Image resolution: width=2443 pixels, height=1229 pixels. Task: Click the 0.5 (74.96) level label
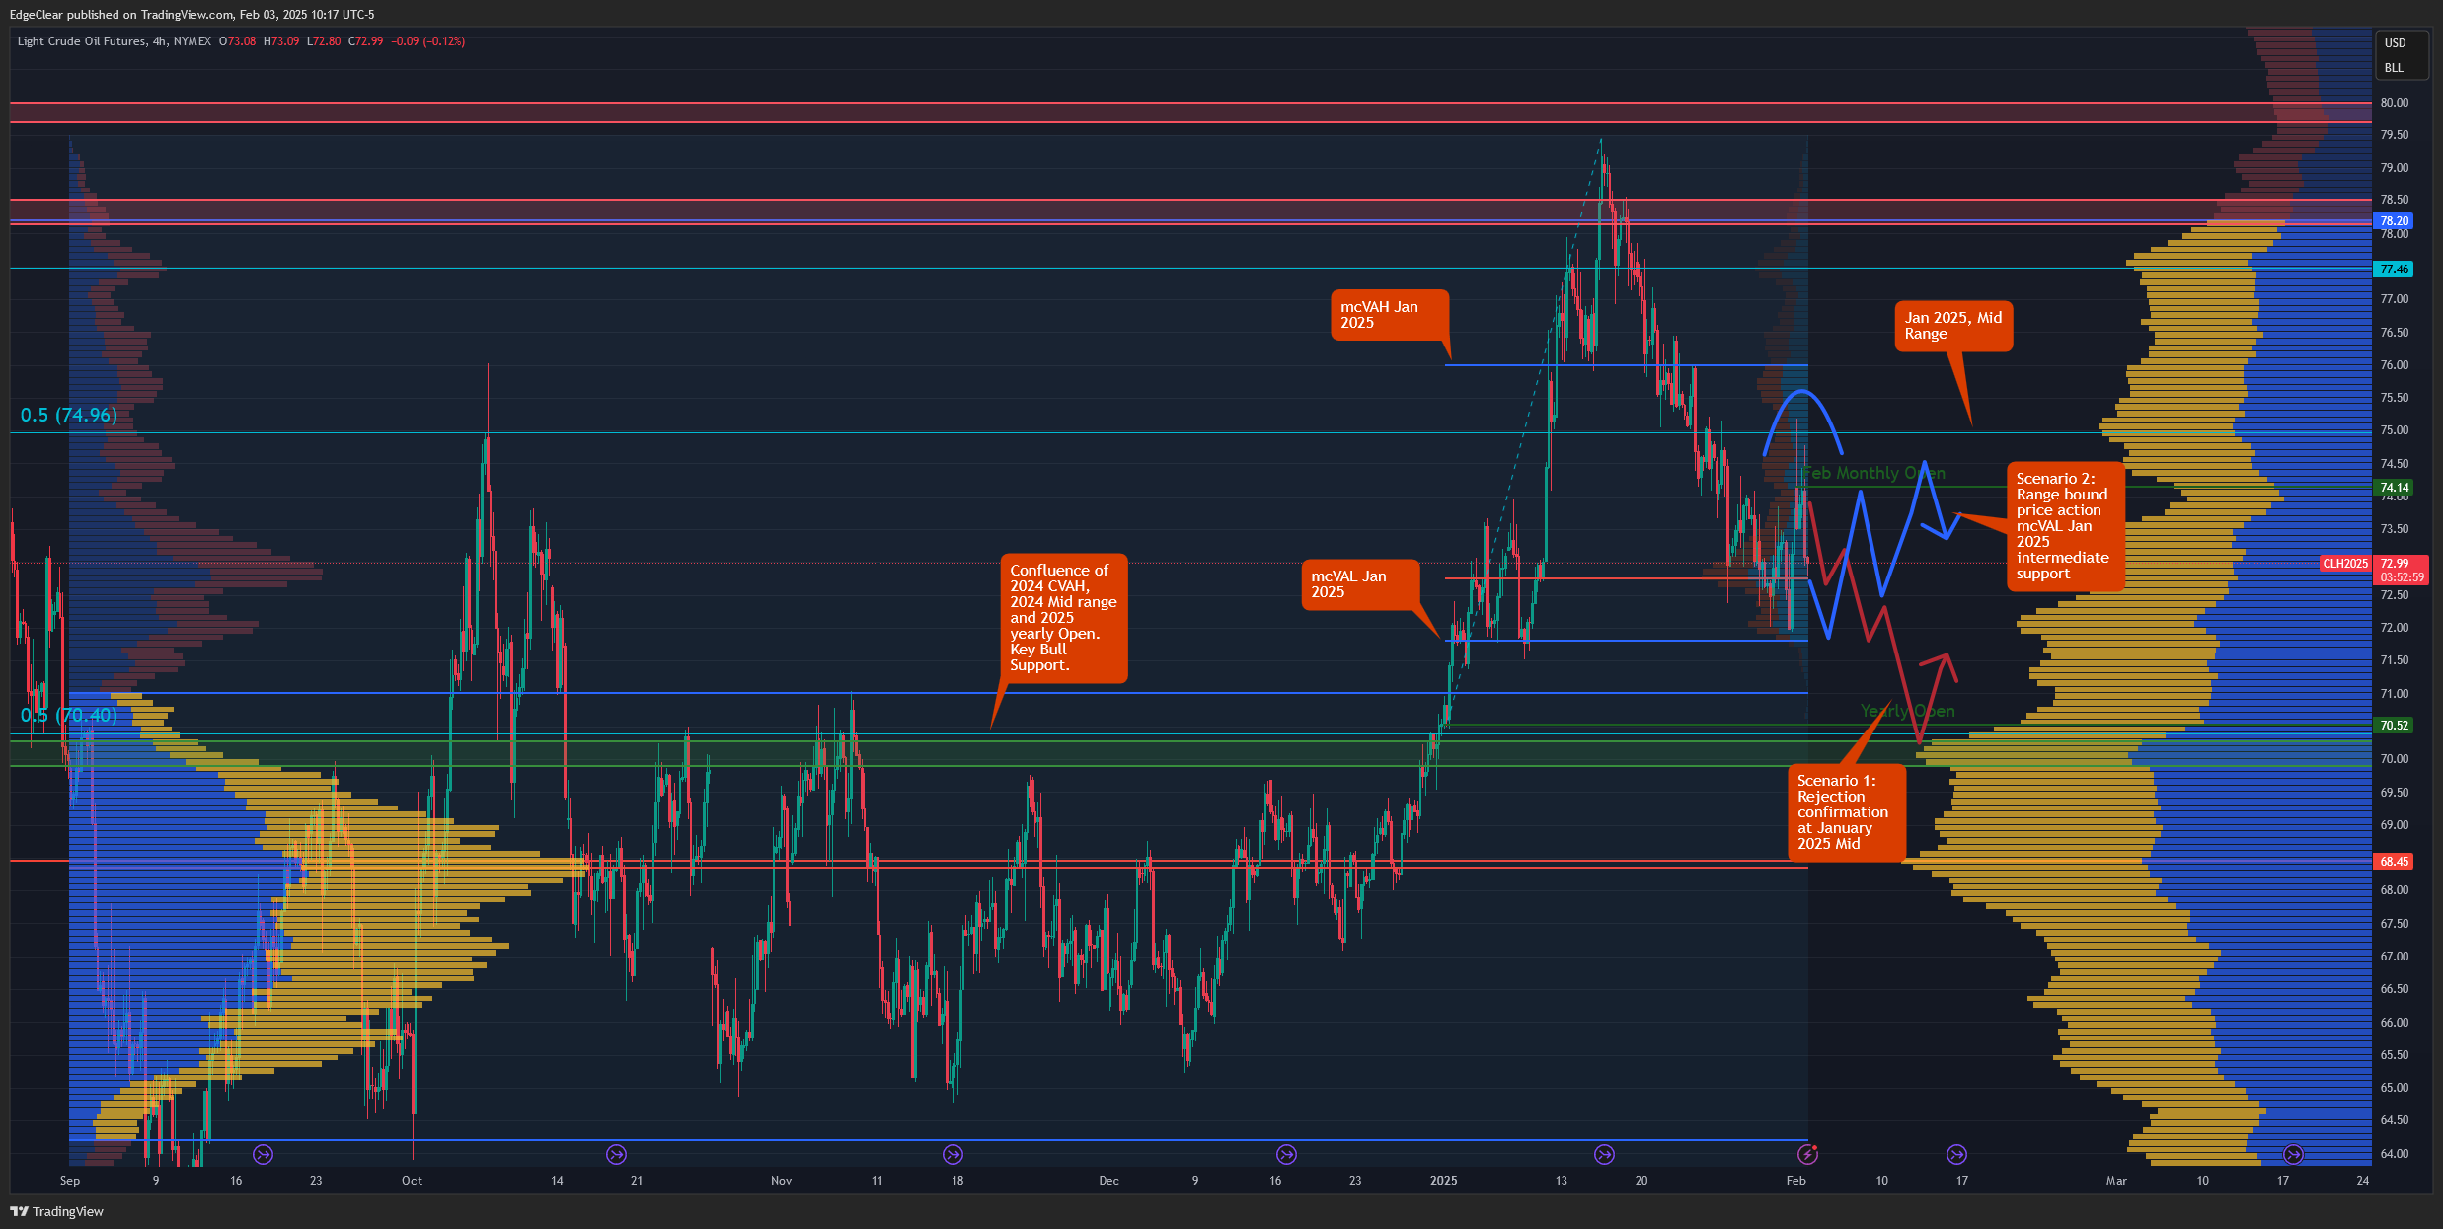click(x=68, y=415)
